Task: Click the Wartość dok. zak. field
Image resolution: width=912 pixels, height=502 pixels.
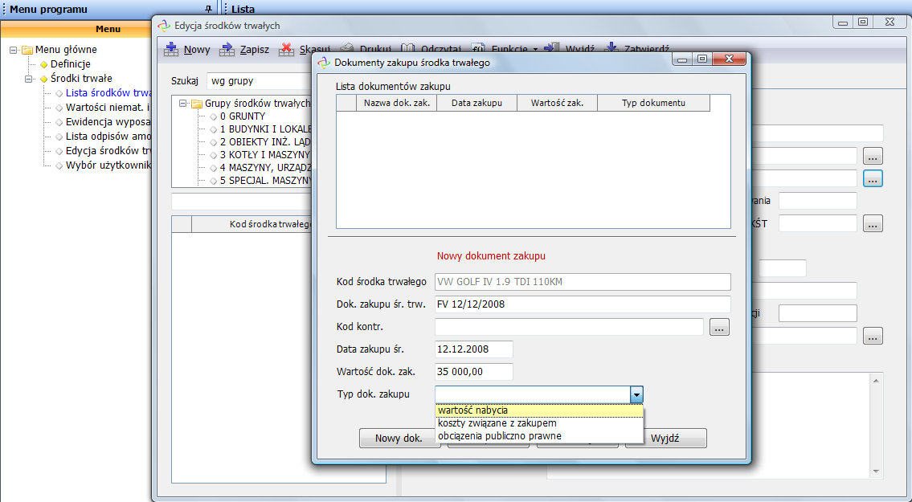Action: pos(474,372)
